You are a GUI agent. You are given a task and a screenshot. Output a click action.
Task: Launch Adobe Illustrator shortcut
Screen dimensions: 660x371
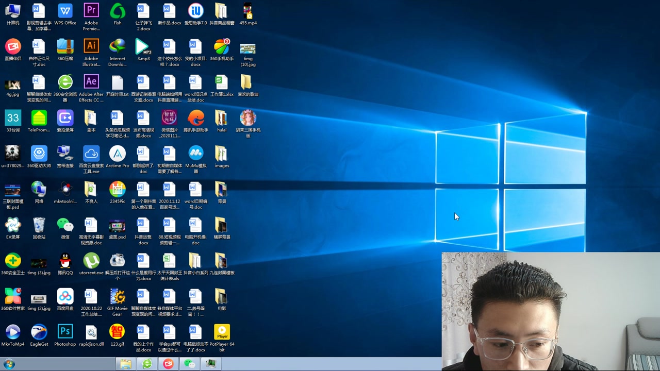pos(91,53)
